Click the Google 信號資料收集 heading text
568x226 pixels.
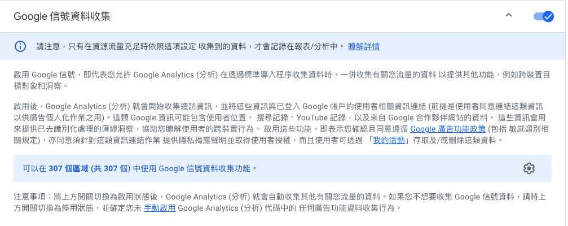pyautogui.click(x=62, y=16)
